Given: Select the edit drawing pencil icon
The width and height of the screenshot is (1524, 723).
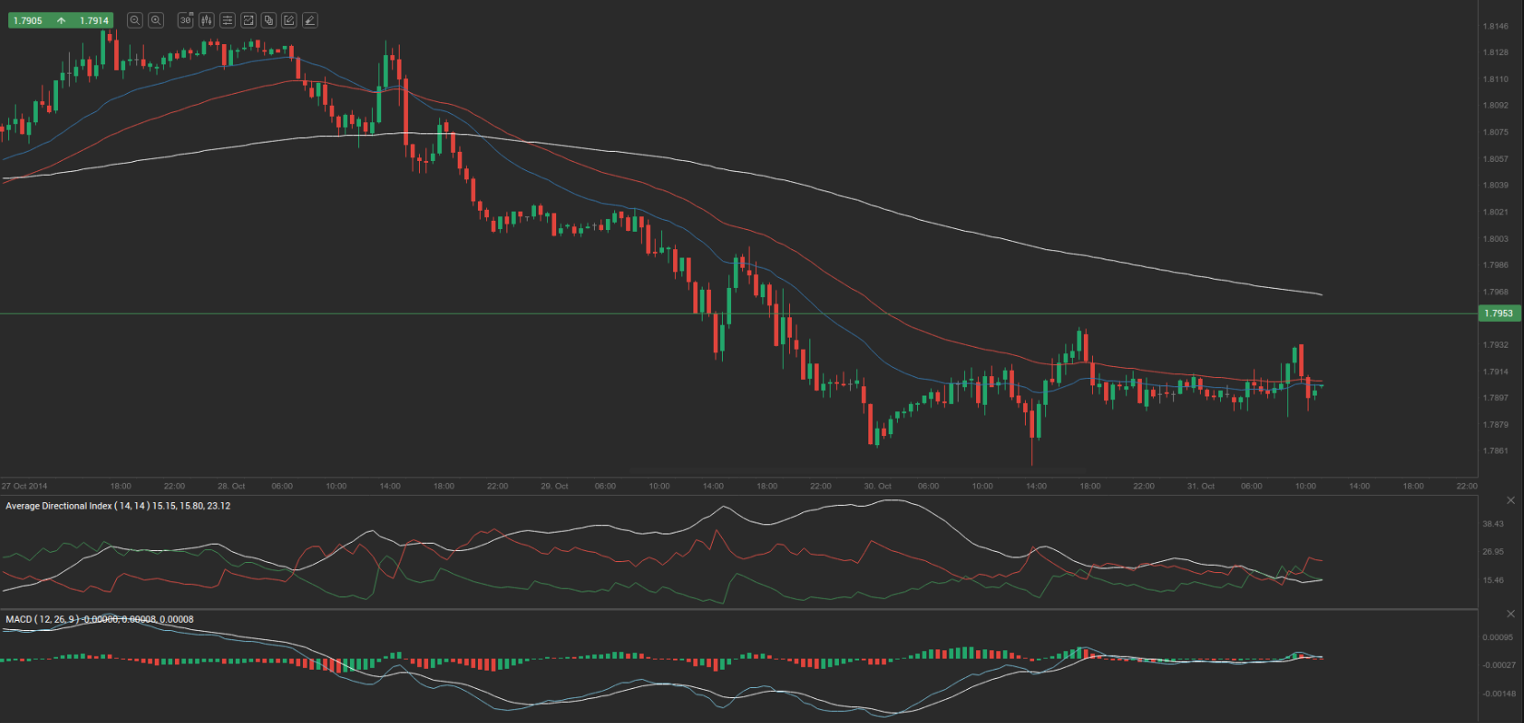Looking at the screenshot, I should click(289, 20).
